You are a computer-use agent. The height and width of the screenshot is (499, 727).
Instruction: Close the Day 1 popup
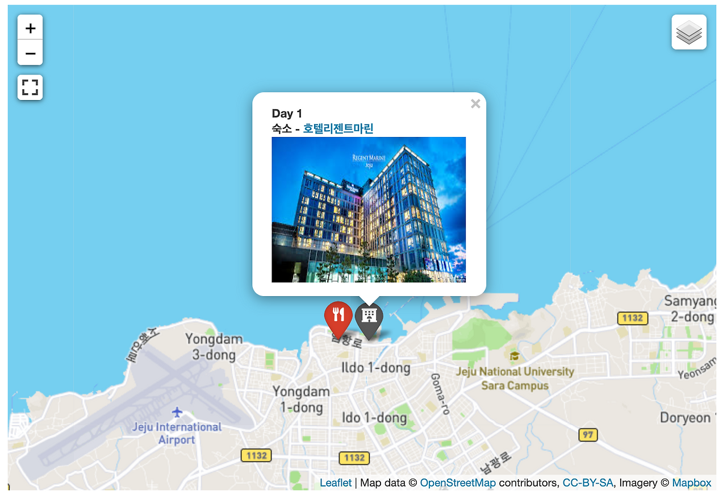(475, 103)
